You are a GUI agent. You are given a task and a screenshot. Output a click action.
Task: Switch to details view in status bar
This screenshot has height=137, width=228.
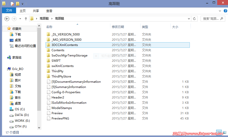tap(219, 132)
